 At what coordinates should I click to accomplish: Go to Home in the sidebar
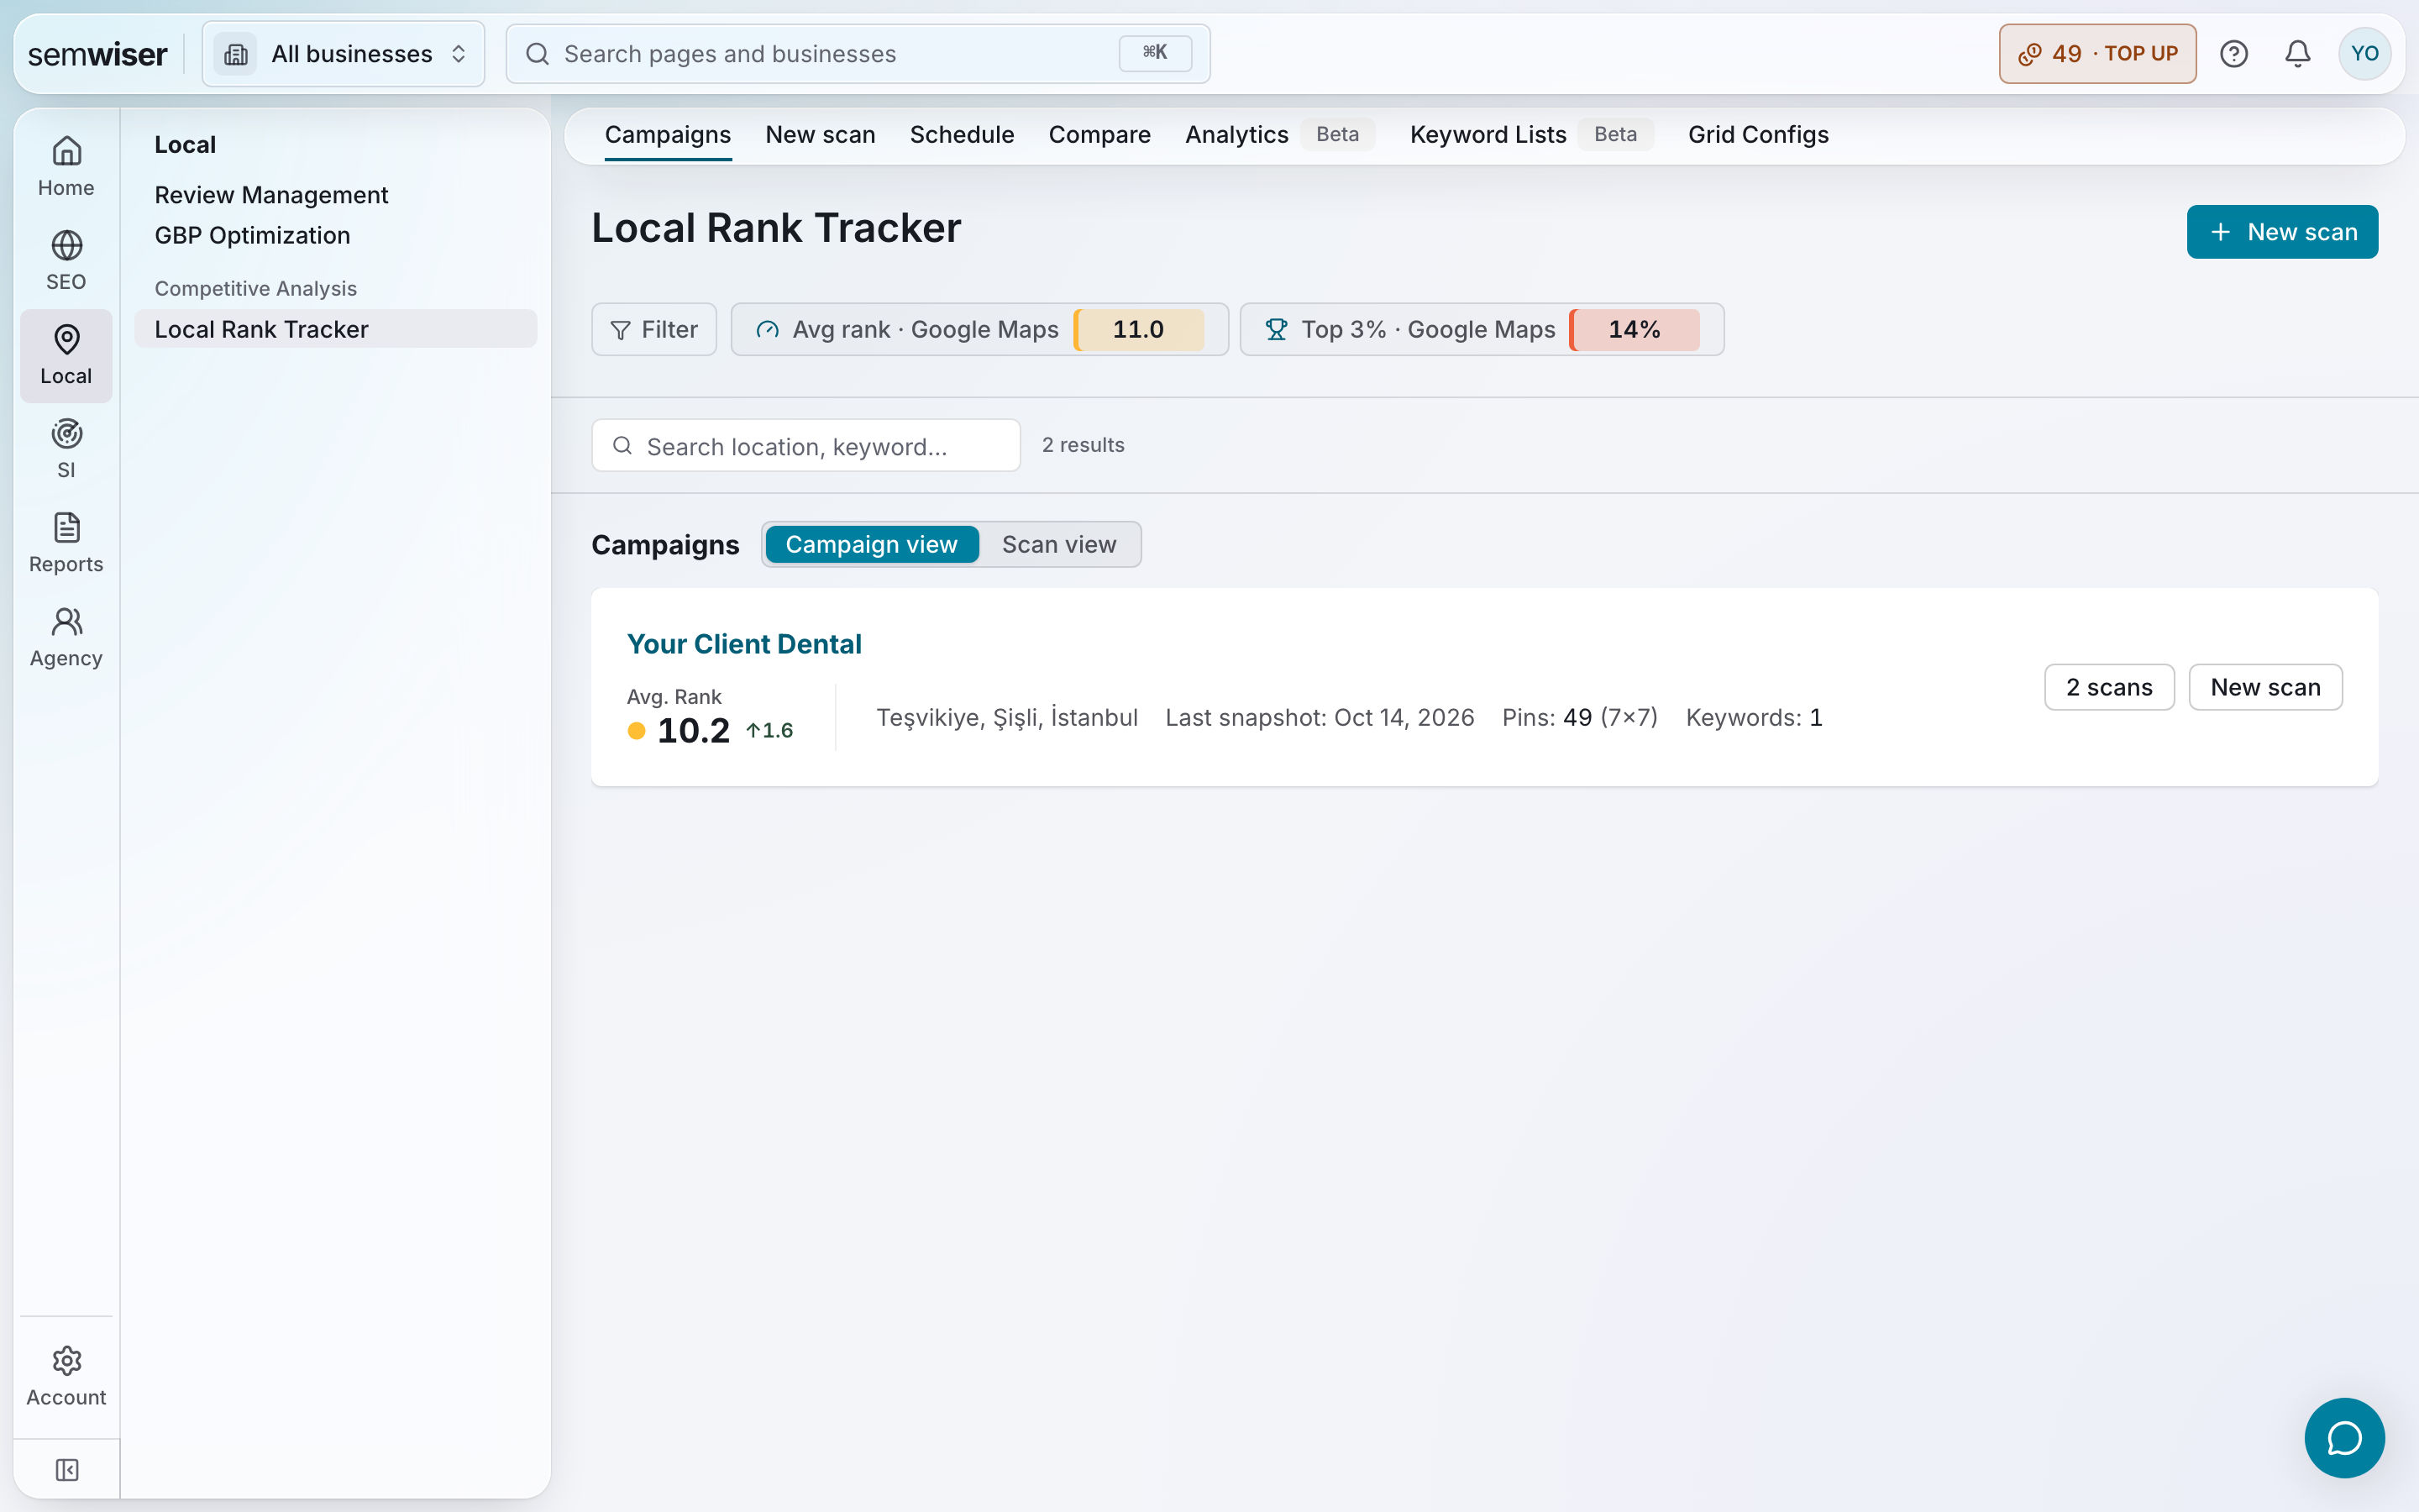[x=66, y=167]
